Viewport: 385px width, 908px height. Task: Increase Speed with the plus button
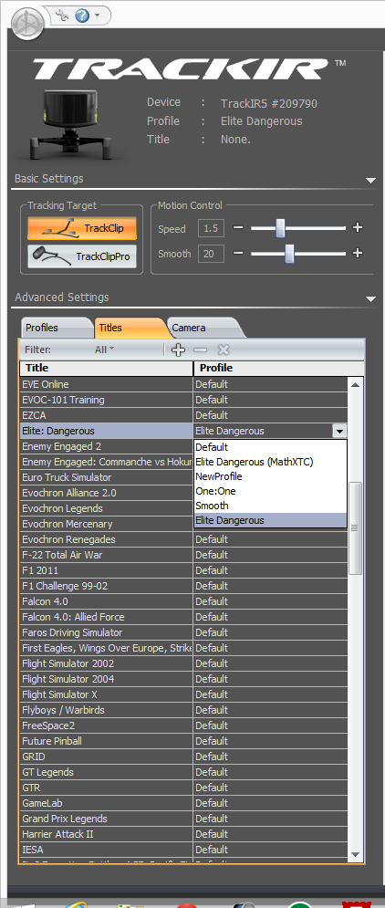(x=358, y=227)
